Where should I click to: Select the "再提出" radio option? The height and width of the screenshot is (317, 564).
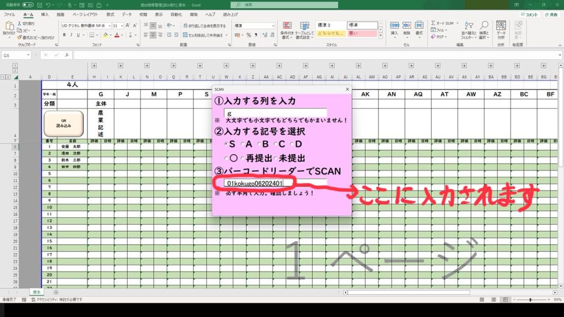(243, 158)
